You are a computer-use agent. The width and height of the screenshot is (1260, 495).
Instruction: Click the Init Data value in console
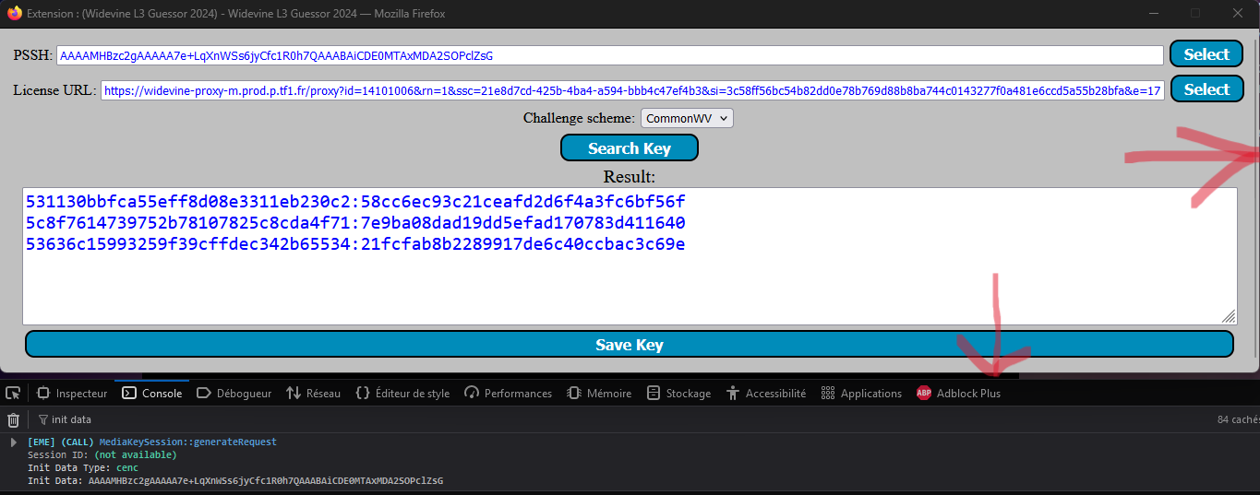[266, 480]
